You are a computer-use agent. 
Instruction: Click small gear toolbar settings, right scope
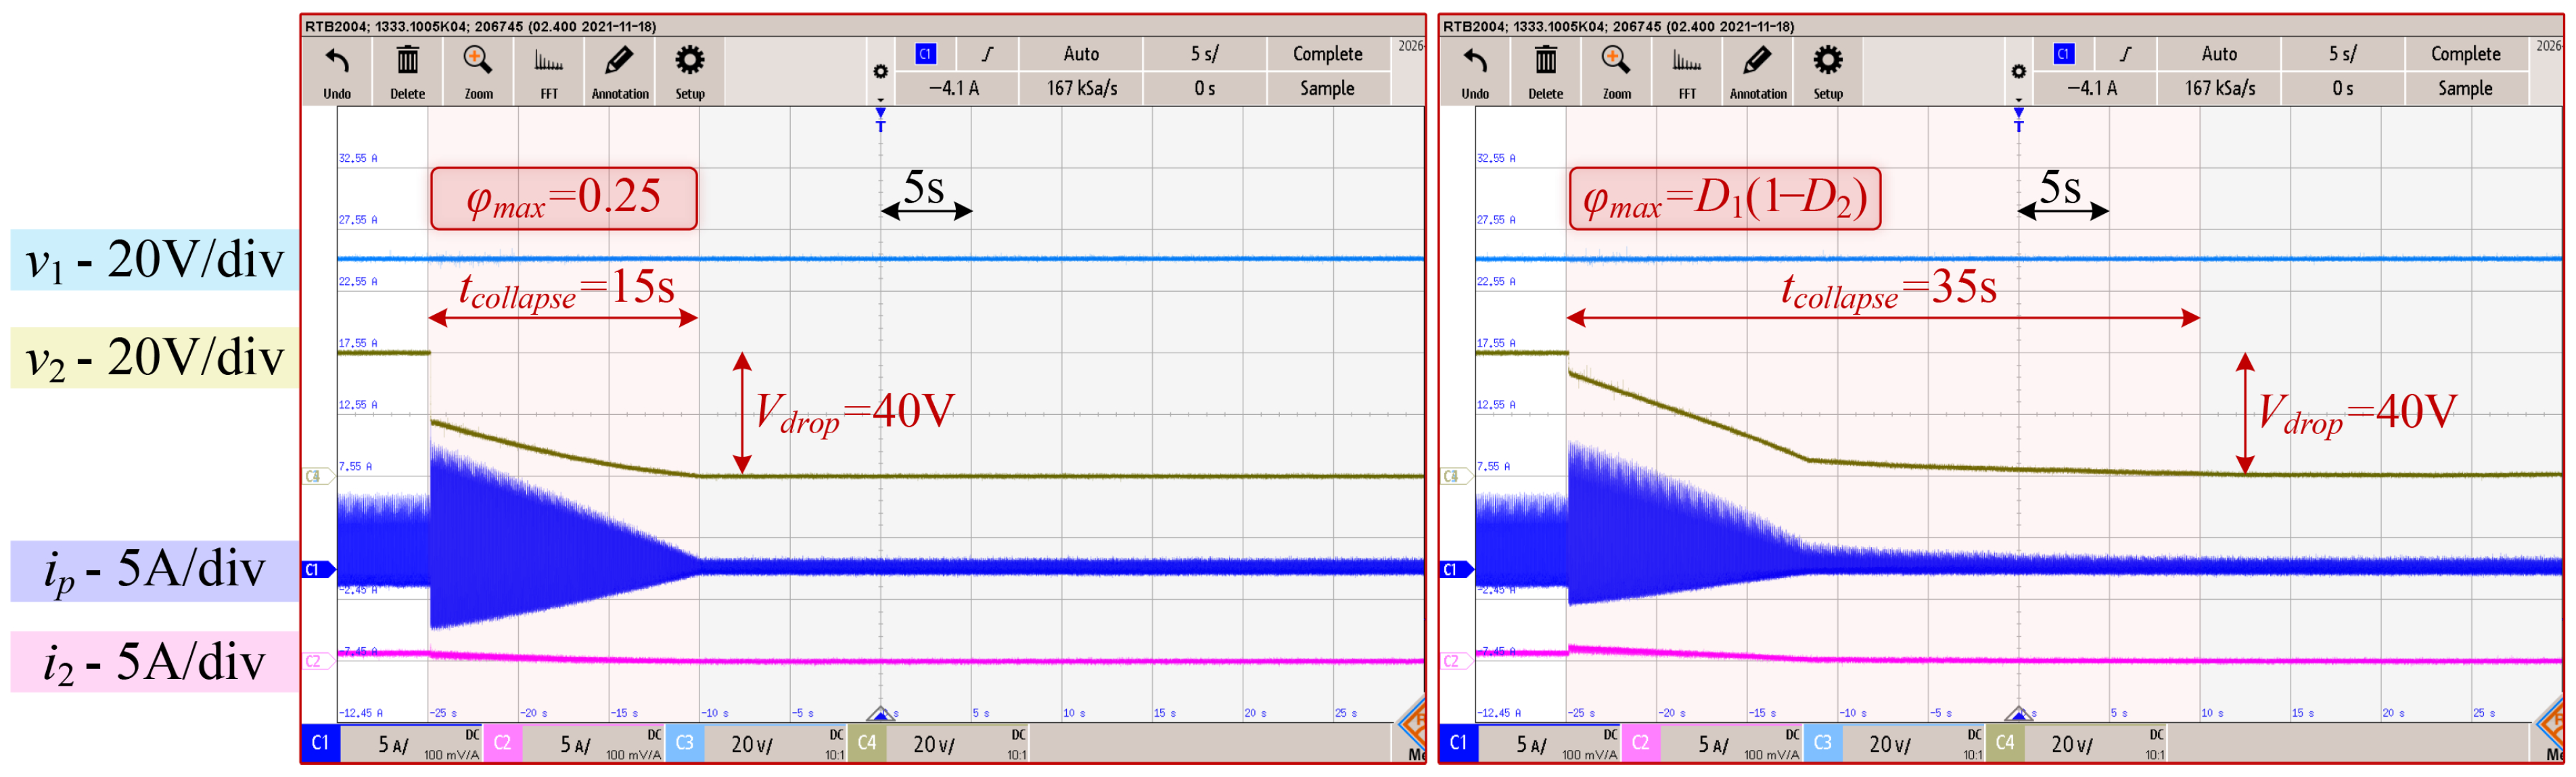tap(2018, 72)
